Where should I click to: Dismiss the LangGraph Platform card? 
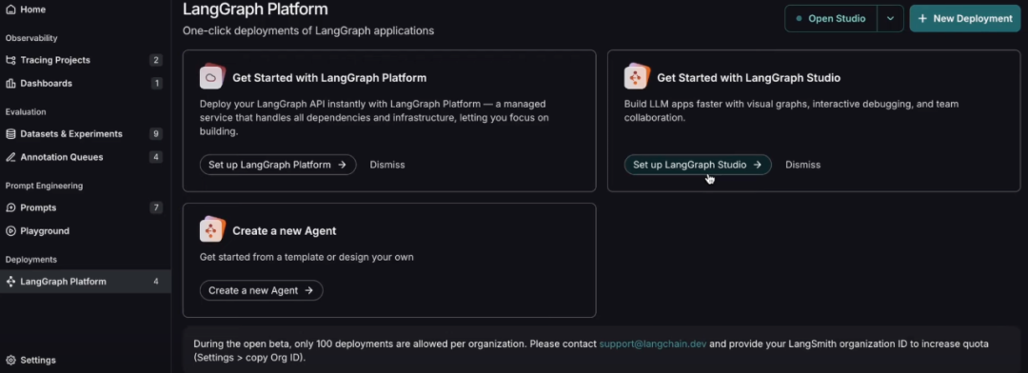point(387,165)
